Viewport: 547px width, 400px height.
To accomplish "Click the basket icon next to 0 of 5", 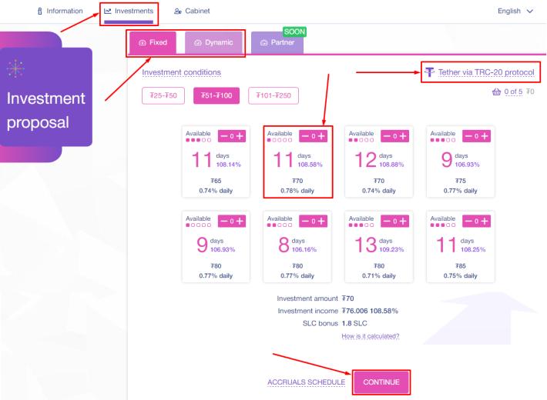I will click(496, 92).
